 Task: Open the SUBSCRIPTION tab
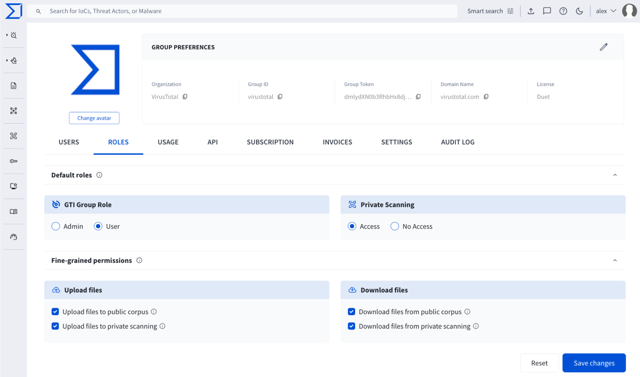[x=270, y=142]
